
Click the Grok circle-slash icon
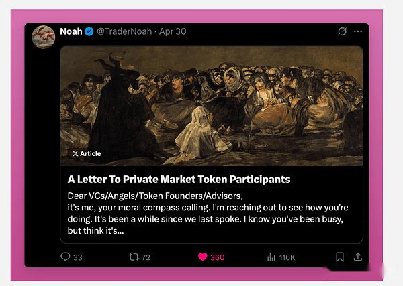(x=342, y=31)
